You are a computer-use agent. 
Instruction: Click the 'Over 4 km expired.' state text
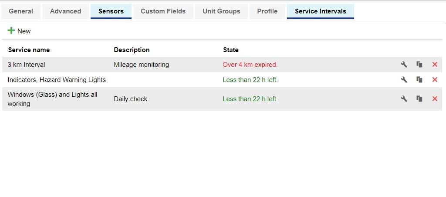click(x=250, y=65)
